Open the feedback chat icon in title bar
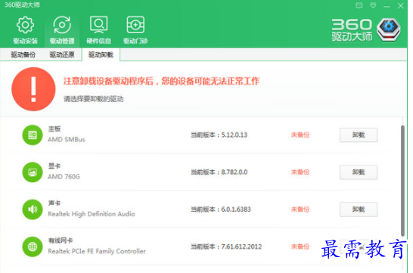Viewport: 413px width, 273px height. (x=359, y=5)
